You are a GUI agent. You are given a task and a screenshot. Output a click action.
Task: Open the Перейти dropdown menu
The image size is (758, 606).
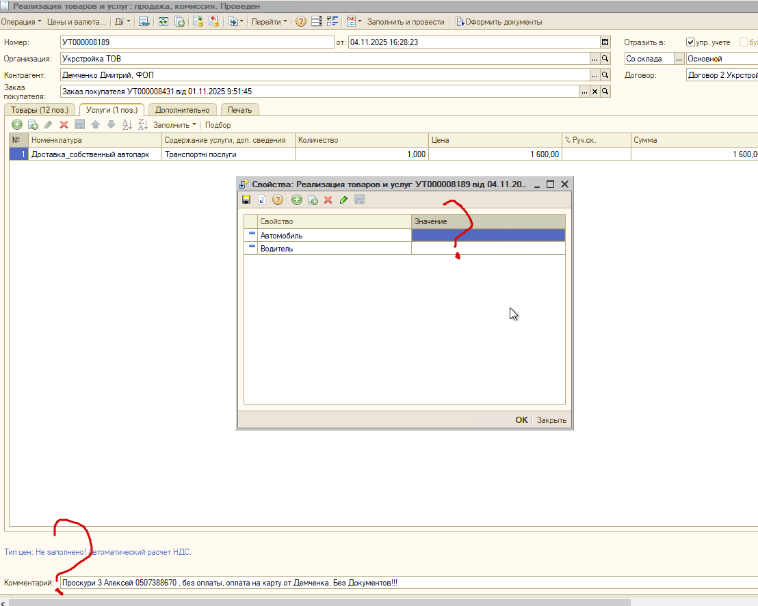click(270, 22)
